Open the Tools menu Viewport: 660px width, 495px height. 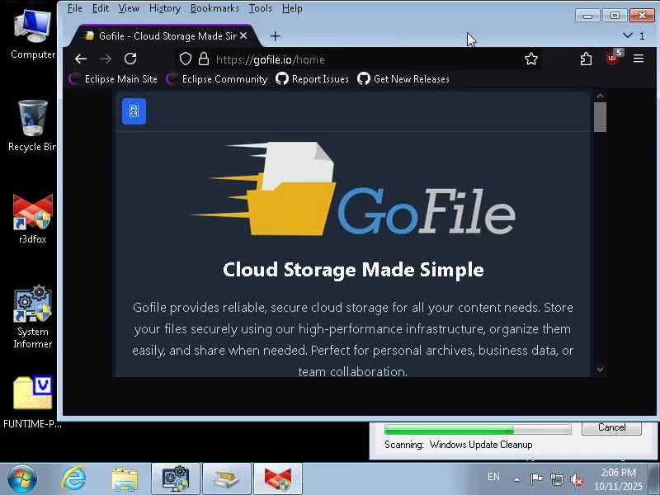point(260,8)
